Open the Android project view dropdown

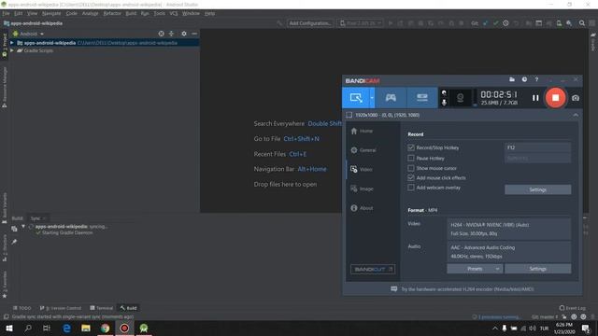tap(29, 34)
